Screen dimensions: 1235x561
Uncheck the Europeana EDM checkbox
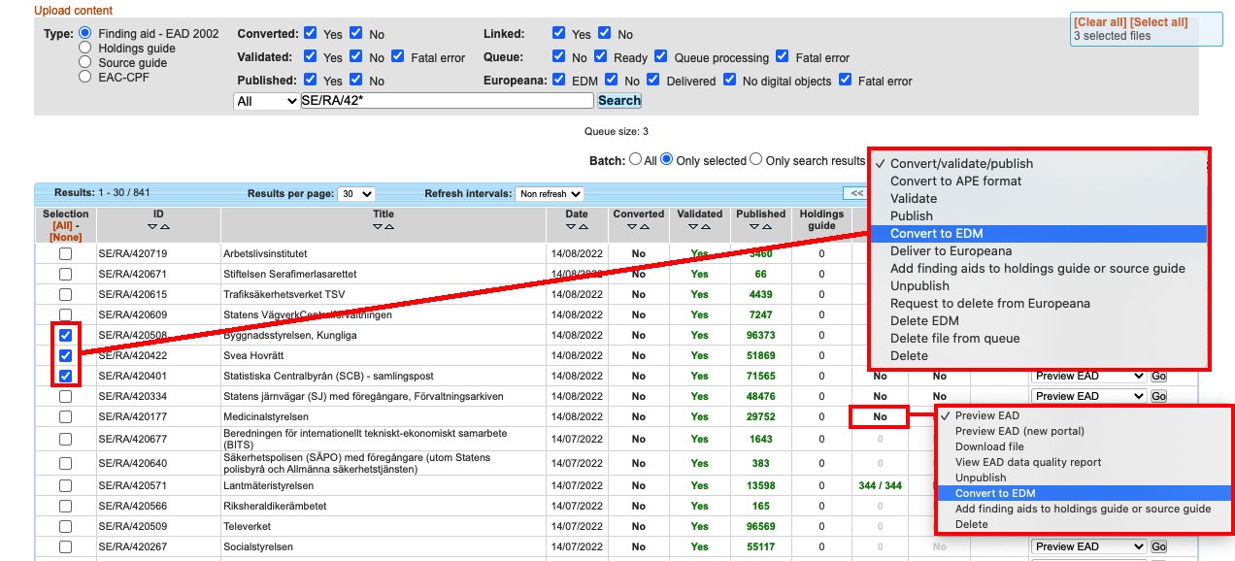click(x=559, y=81)
